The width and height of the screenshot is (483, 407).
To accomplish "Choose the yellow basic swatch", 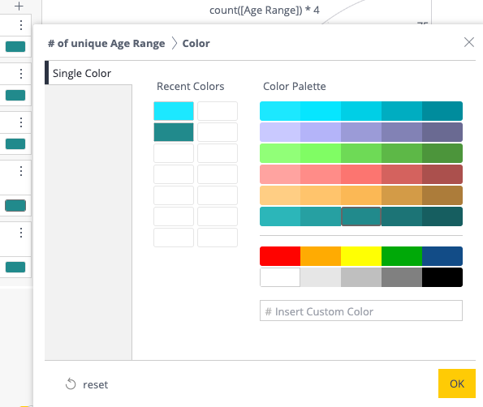I will pyautogui.click(x=361, y=256).
